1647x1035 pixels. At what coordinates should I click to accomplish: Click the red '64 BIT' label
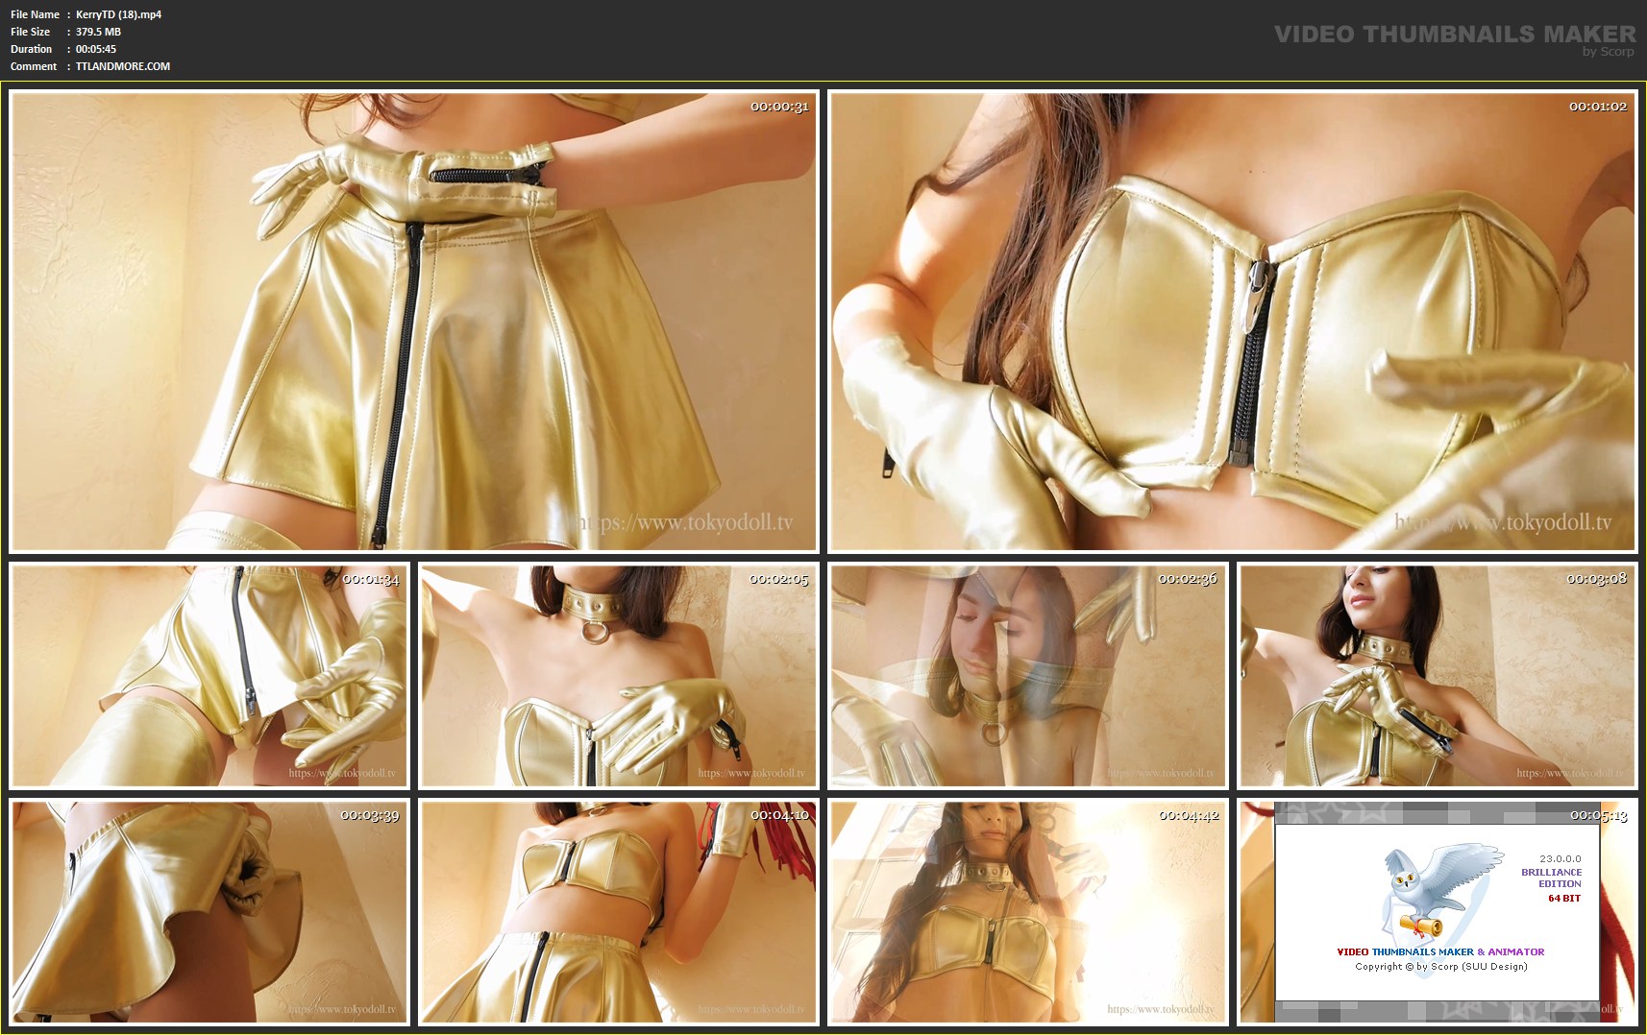1563,899
